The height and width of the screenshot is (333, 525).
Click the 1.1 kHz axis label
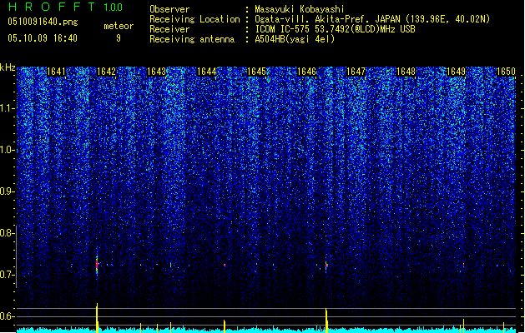pyautogui.click(x=7, y=108)
